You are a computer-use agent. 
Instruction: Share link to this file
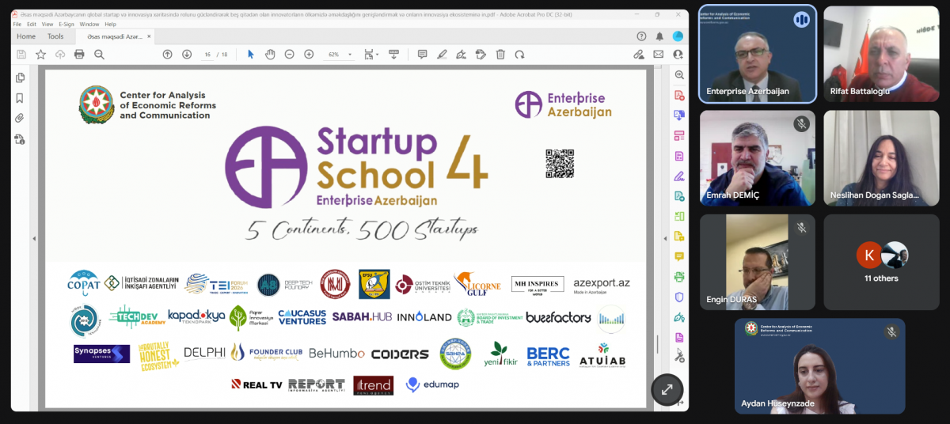(x=639, y=54)
